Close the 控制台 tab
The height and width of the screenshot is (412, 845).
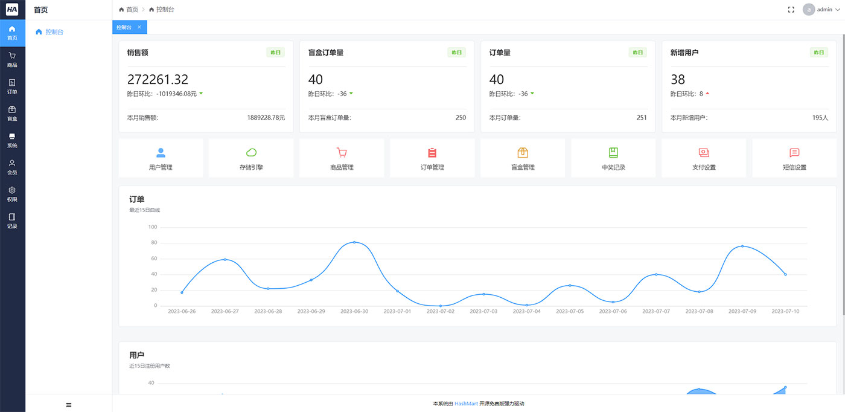(x=139, y=27)
